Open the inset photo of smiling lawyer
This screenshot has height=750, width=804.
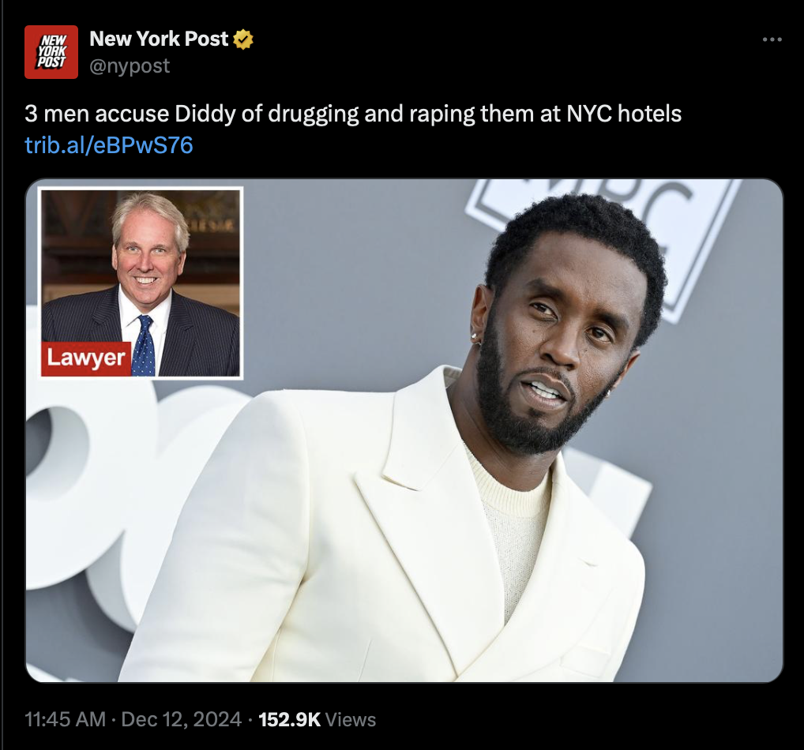point(141,283)
